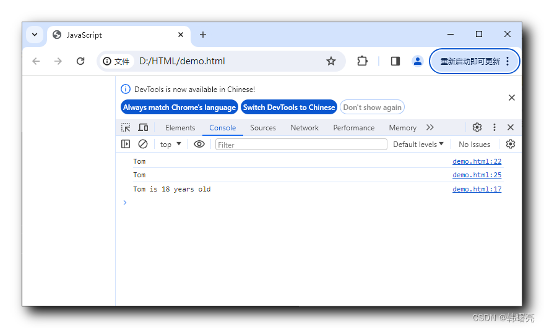544x328 pixels.
Task: Bookmark this page with star icon
Action: pos(331,61)
